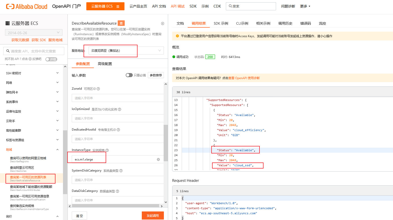Select 查找备选实例规格 API entry
Screen dimensions: 393x220
pos(29,207)
